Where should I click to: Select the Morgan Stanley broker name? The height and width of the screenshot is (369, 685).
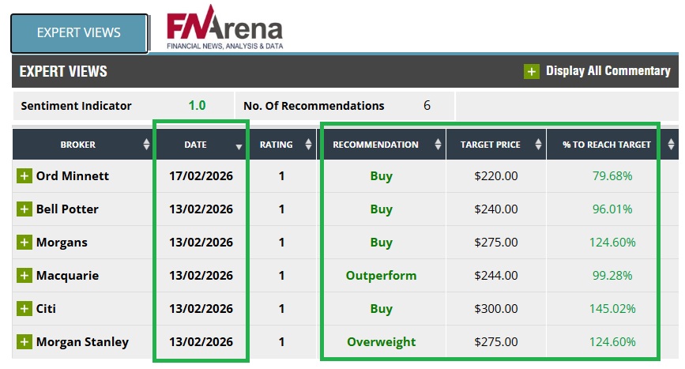click(82, 342)
